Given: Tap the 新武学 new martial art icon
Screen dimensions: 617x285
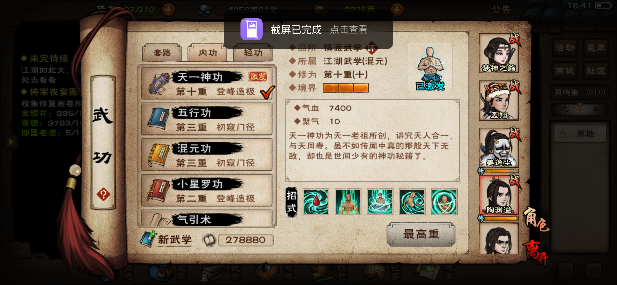Looking at the screenshot, I should coord(148,239).
